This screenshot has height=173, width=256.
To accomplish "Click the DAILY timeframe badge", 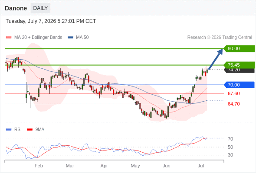I will point(40,8).
